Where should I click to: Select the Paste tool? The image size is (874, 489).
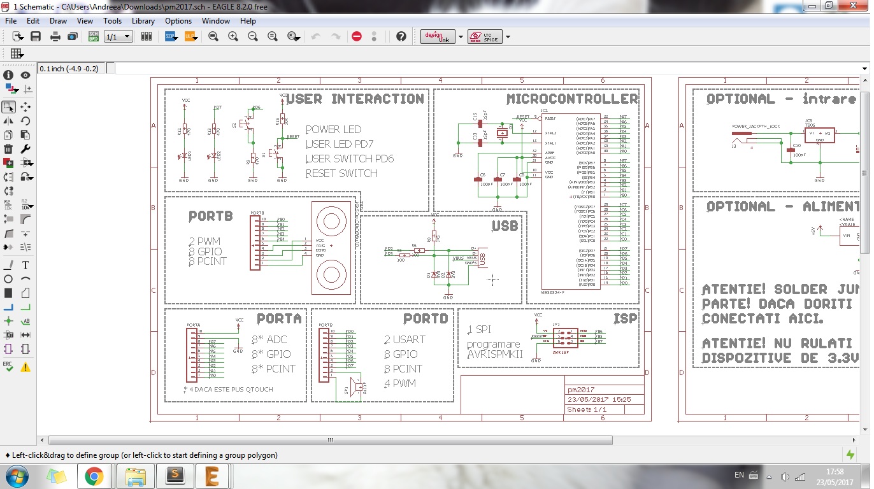click(x=25, y=134)
